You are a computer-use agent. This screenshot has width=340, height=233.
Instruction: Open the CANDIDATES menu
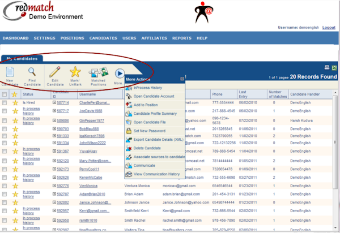pyautogui.click(x=103, y=38)
